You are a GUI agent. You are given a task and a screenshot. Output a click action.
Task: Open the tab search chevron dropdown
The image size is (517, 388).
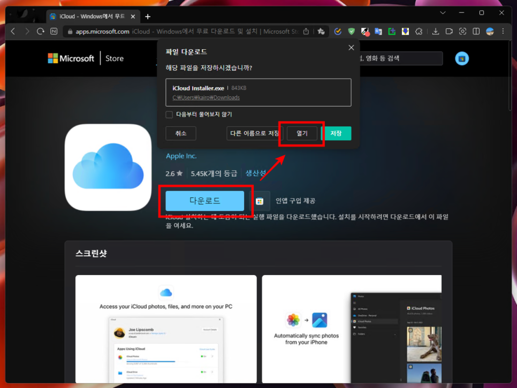click(x=443, y=13)
